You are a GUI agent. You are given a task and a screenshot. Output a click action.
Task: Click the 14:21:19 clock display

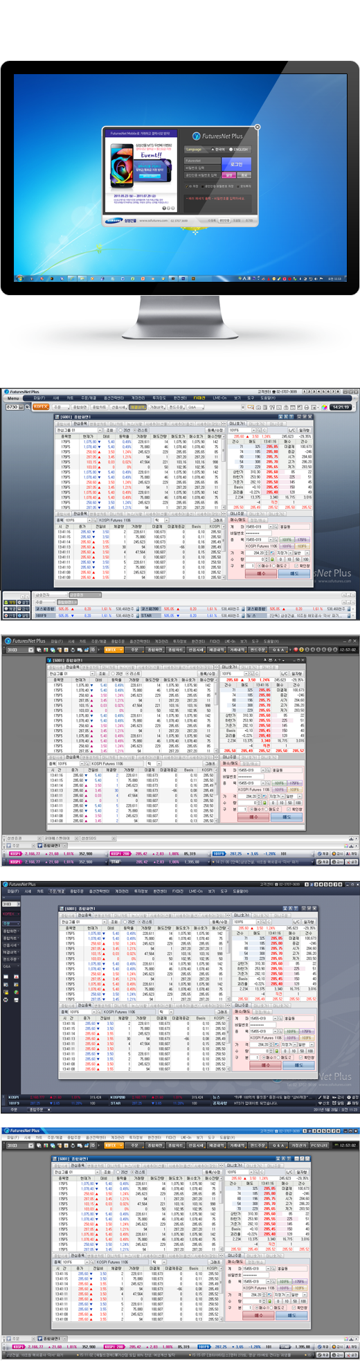tap(341, 407)
